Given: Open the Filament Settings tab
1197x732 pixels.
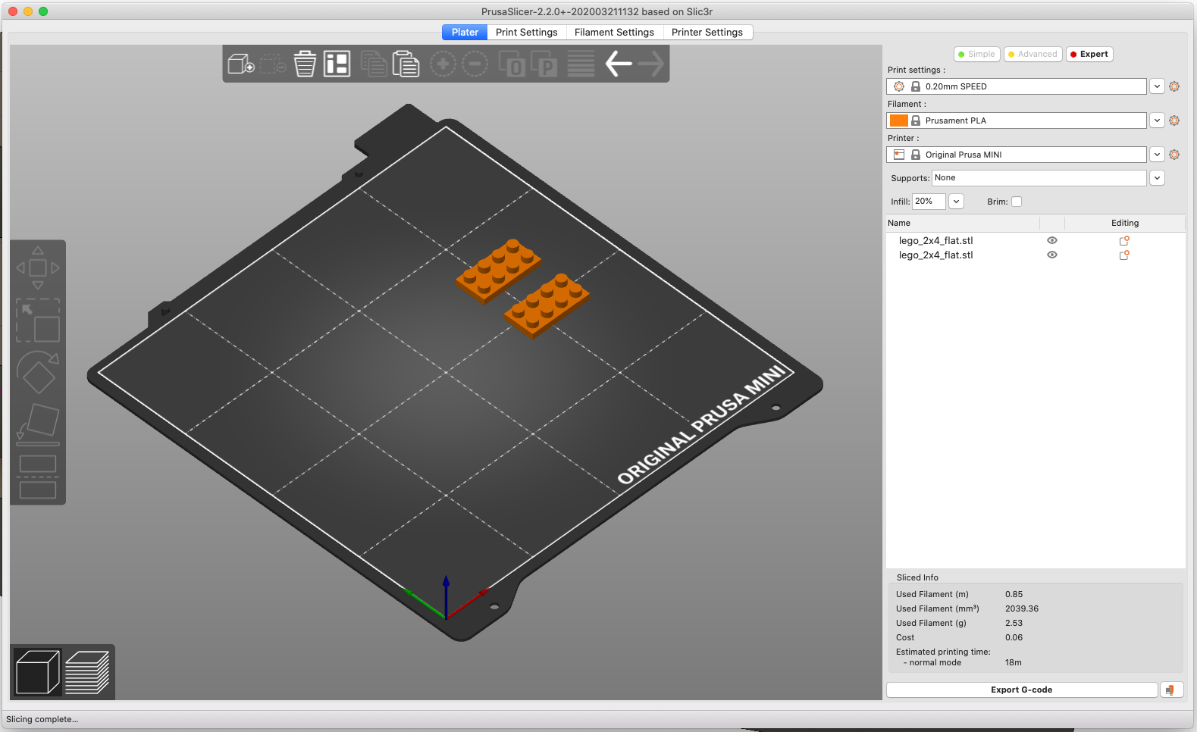Looking at the screenshot, I should click(614, 32).
